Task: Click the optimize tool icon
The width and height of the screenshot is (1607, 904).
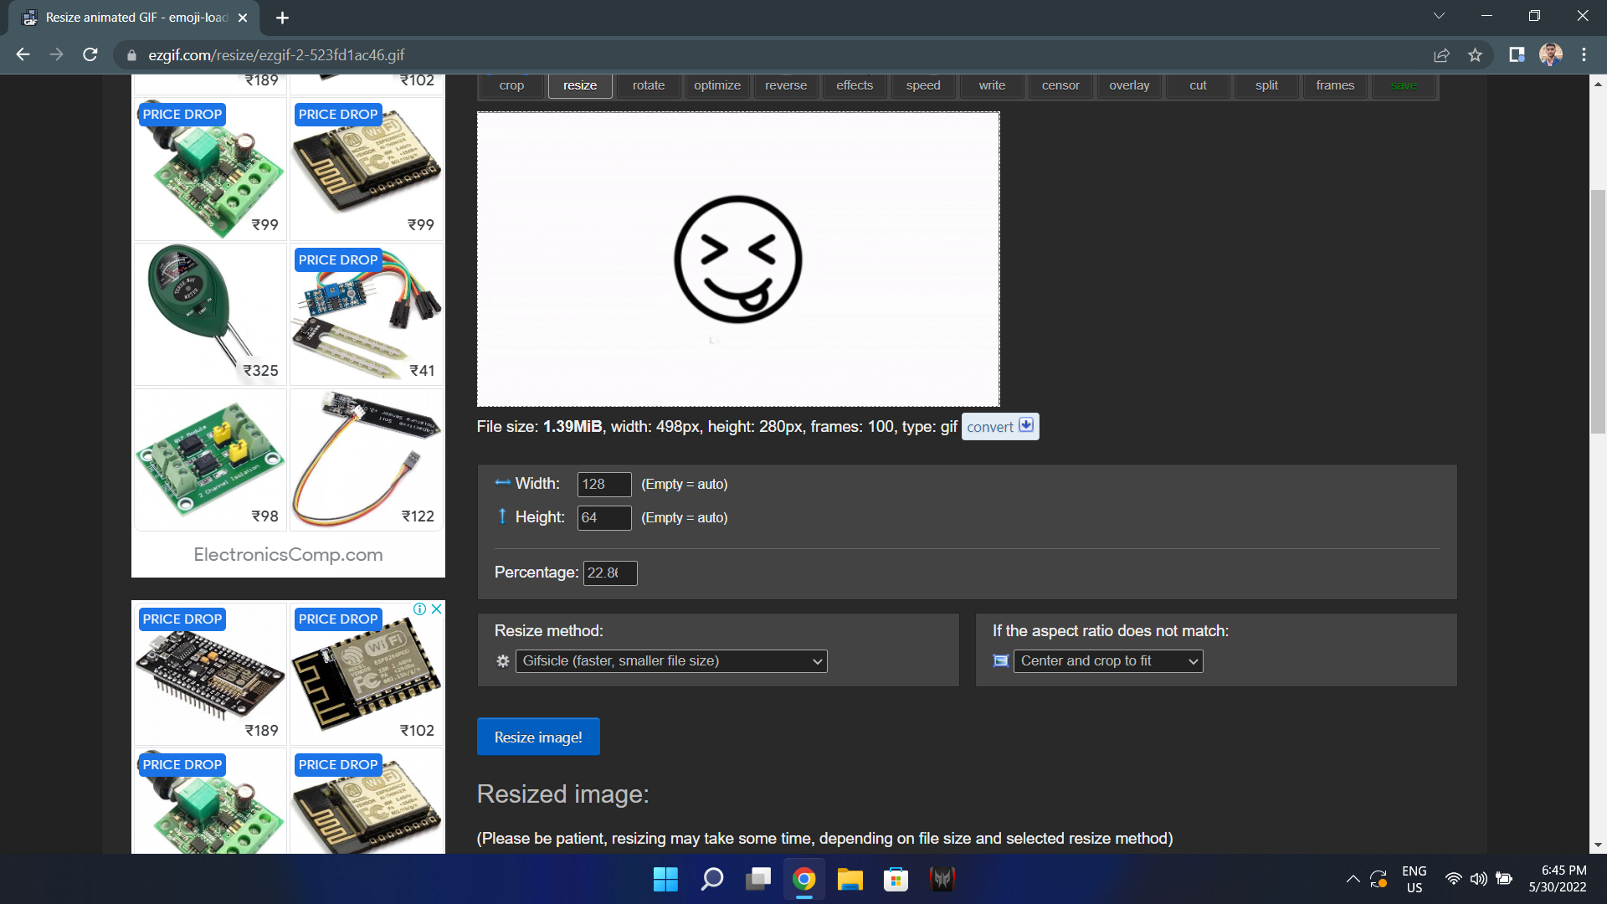Action: (x=716, y=86)
